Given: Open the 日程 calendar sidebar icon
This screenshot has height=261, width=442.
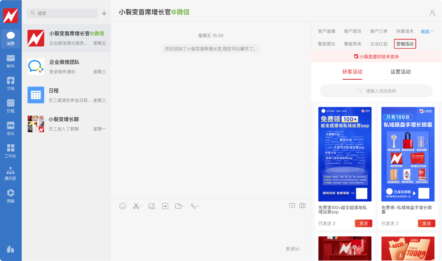Looking at the screenshot, I should [10, 106].
